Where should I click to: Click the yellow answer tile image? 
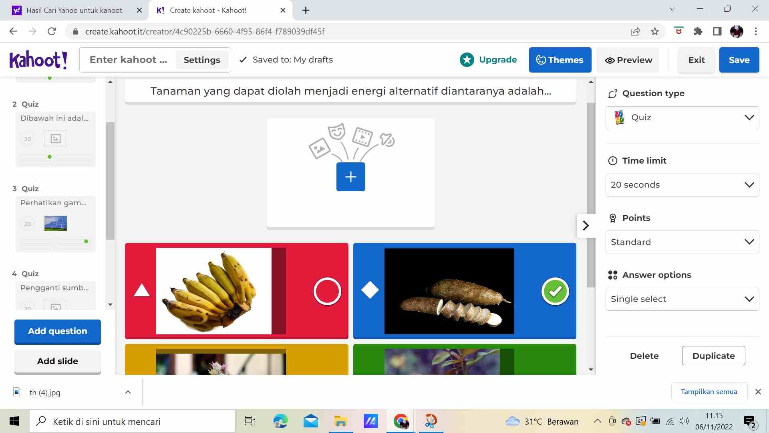221,362
